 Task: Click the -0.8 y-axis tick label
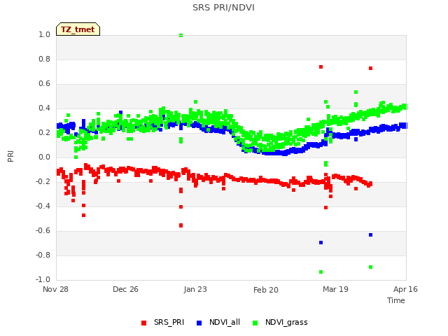point(43,255)
